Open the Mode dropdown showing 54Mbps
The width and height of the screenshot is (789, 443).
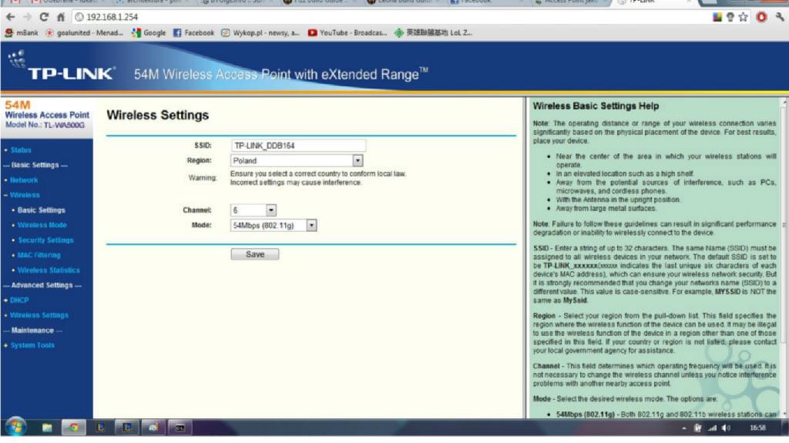[x=274, y=225]
